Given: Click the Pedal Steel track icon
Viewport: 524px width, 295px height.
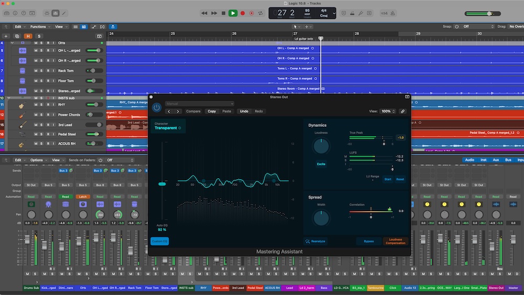Looking at the screenshot, I should [x=22, y=134].
